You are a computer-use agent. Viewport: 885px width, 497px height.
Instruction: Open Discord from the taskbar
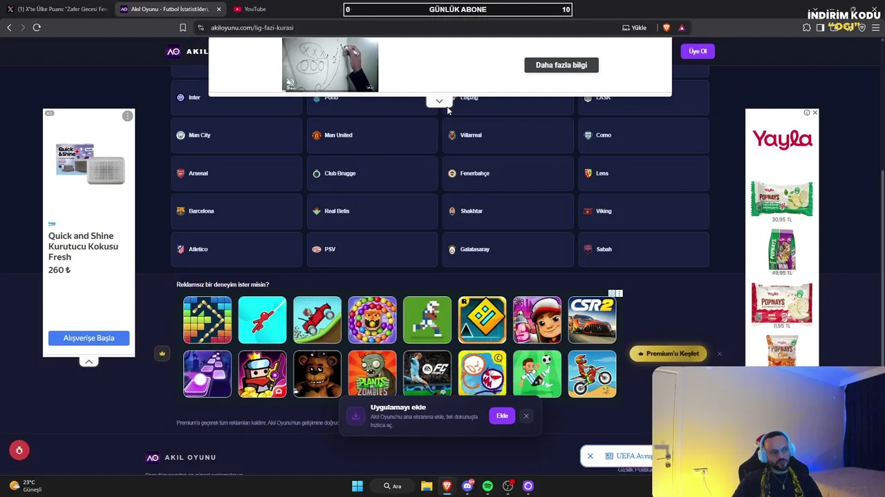(467, 486)
